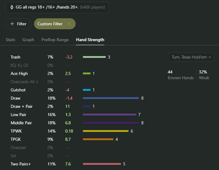Open the GG all regs player selector
The image size is (219, 170).
pos(57,7)
